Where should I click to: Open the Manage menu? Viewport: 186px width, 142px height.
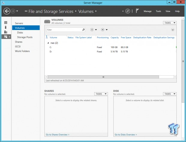[x=148, y=11]
